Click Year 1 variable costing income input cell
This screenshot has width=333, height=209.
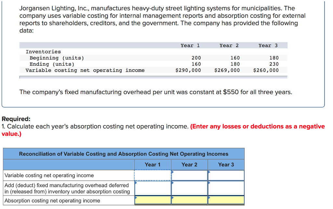point(153,175)
